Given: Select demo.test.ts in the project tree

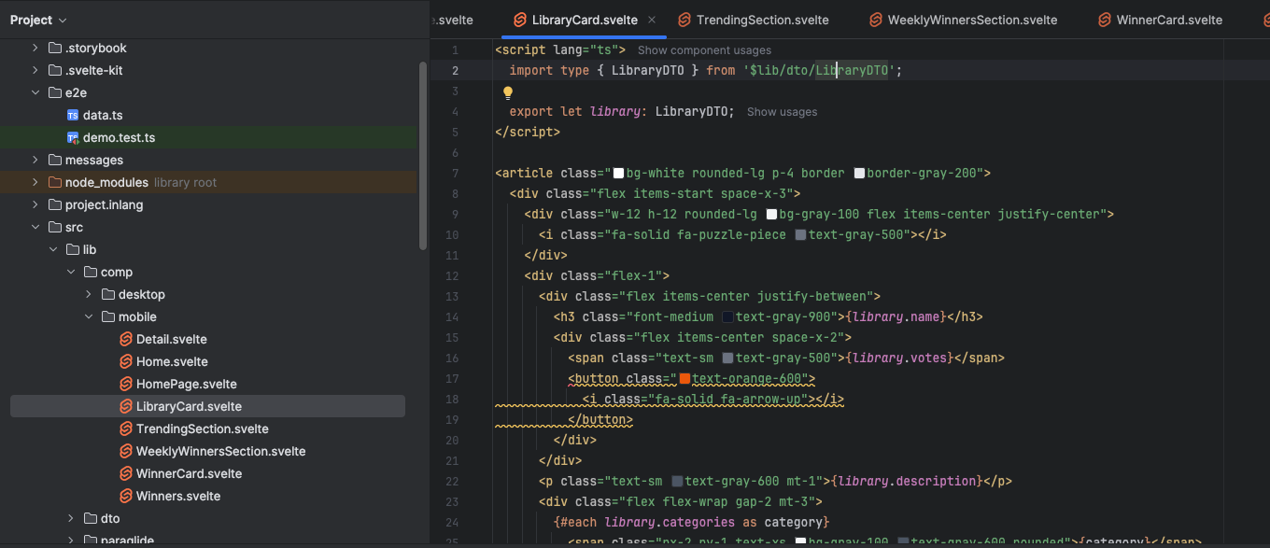Looking at the screenshot, I should [120, 137].
